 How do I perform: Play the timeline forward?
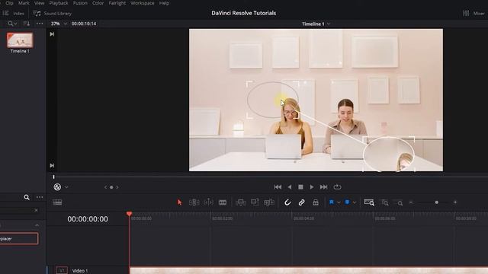312,187
